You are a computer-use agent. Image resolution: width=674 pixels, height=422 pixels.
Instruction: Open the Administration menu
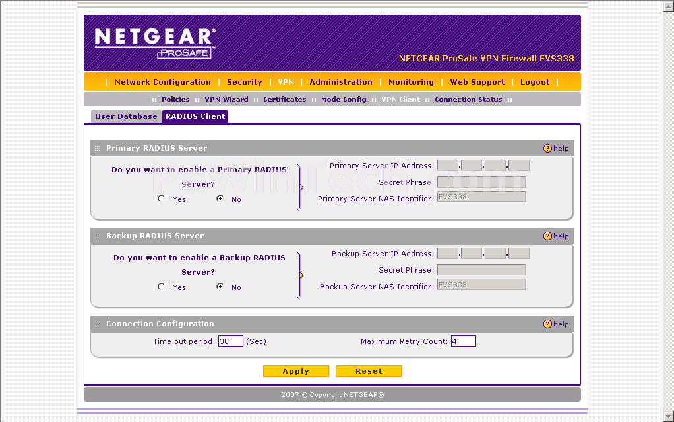[x=341, y=82]
